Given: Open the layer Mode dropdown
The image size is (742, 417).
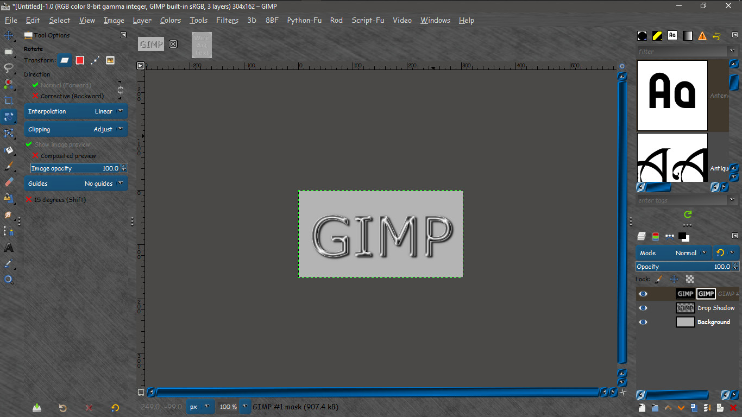Looking at the screenshot, I should [674, 253].
